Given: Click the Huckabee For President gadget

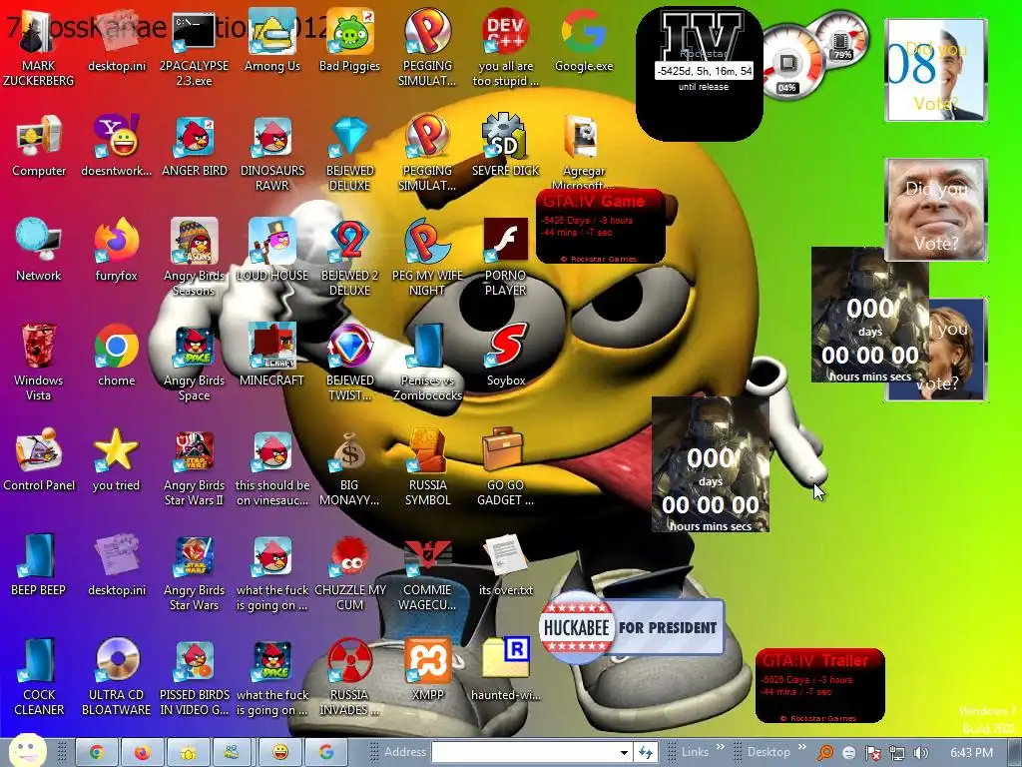Looking at the screenshot, I should [x=632, y=627].
